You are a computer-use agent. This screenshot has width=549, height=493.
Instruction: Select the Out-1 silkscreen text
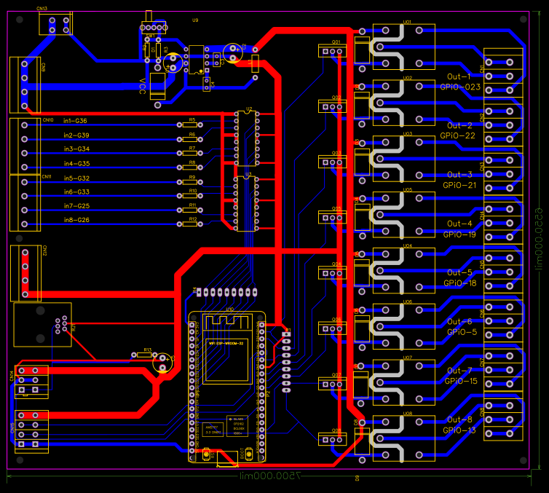[459, 76]
